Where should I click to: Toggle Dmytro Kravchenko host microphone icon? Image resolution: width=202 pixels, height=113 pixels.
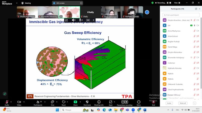tap(194, 20)
